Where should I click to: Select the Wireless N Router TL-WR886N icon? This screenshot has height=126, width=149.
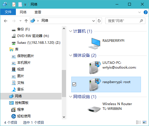click(94, 109)
